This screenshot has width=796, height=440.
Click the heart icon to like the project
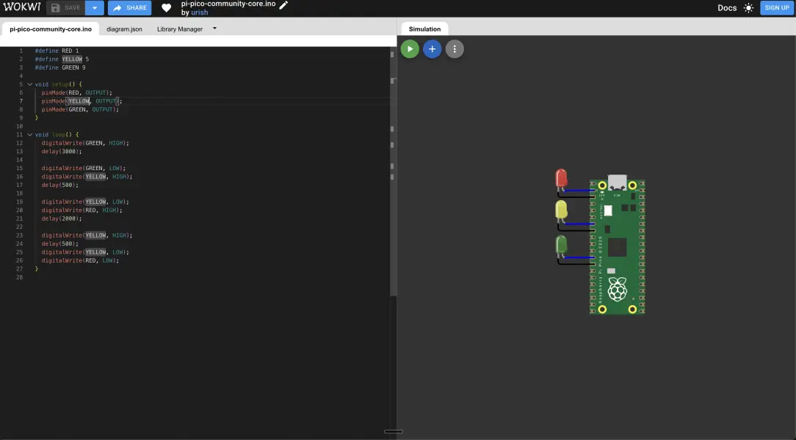click(166, 7)
